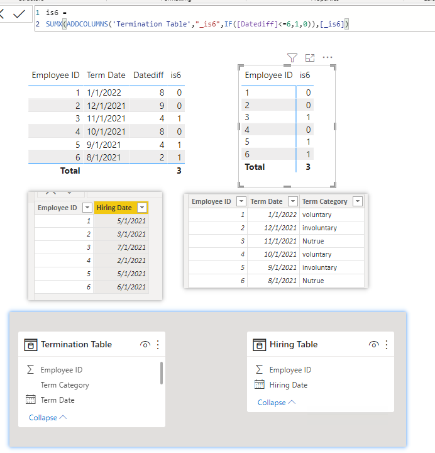Click the Termination Table field list scrollbar
Image resolution: width=435 pixels, height=453 pixels.
tap(162, 373)
